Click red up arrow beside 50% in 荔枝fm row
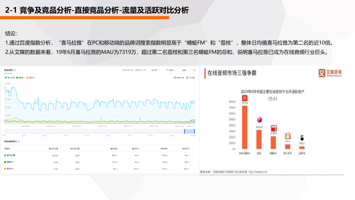The height and width of the screenshot is (200, 355). click(x=189, y=169)
